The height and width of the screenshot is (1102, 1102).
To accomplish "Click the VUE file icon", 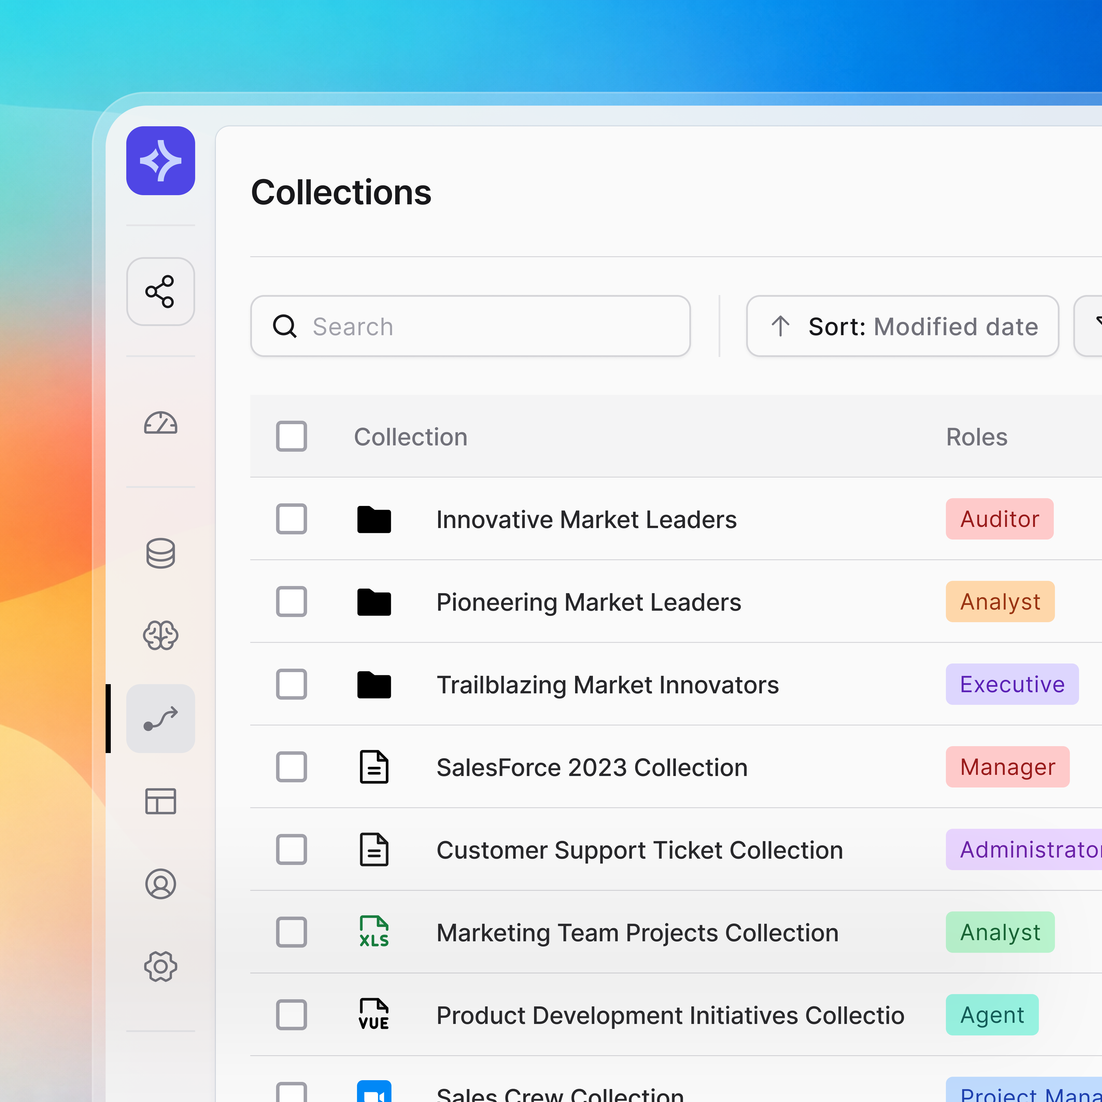I will (x=374, y=1014).
